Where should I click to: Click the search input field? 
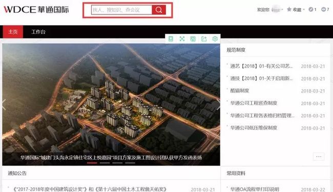pos(122,10)
